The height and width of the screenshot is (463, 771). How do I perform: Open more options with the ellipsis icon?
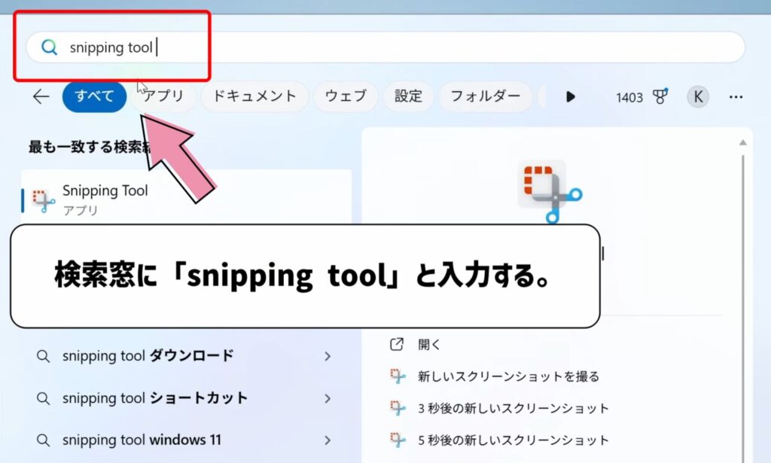[736, 96]
